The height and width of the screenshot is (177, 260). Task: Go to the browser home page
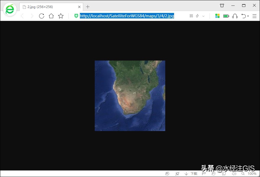[51, 16]
